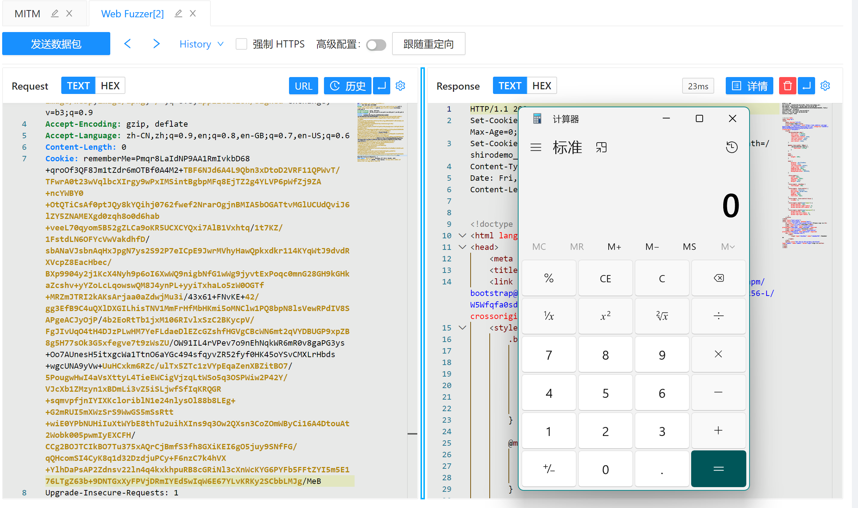Click the percent key in Calculator
Image resolution: width=858 pixels, height=508 pixels.
point(549,278)
